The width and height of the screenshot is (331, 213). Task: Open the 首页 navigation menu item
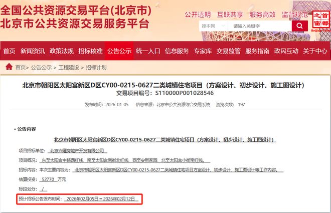pyautogui.click(x=10, y=51)
